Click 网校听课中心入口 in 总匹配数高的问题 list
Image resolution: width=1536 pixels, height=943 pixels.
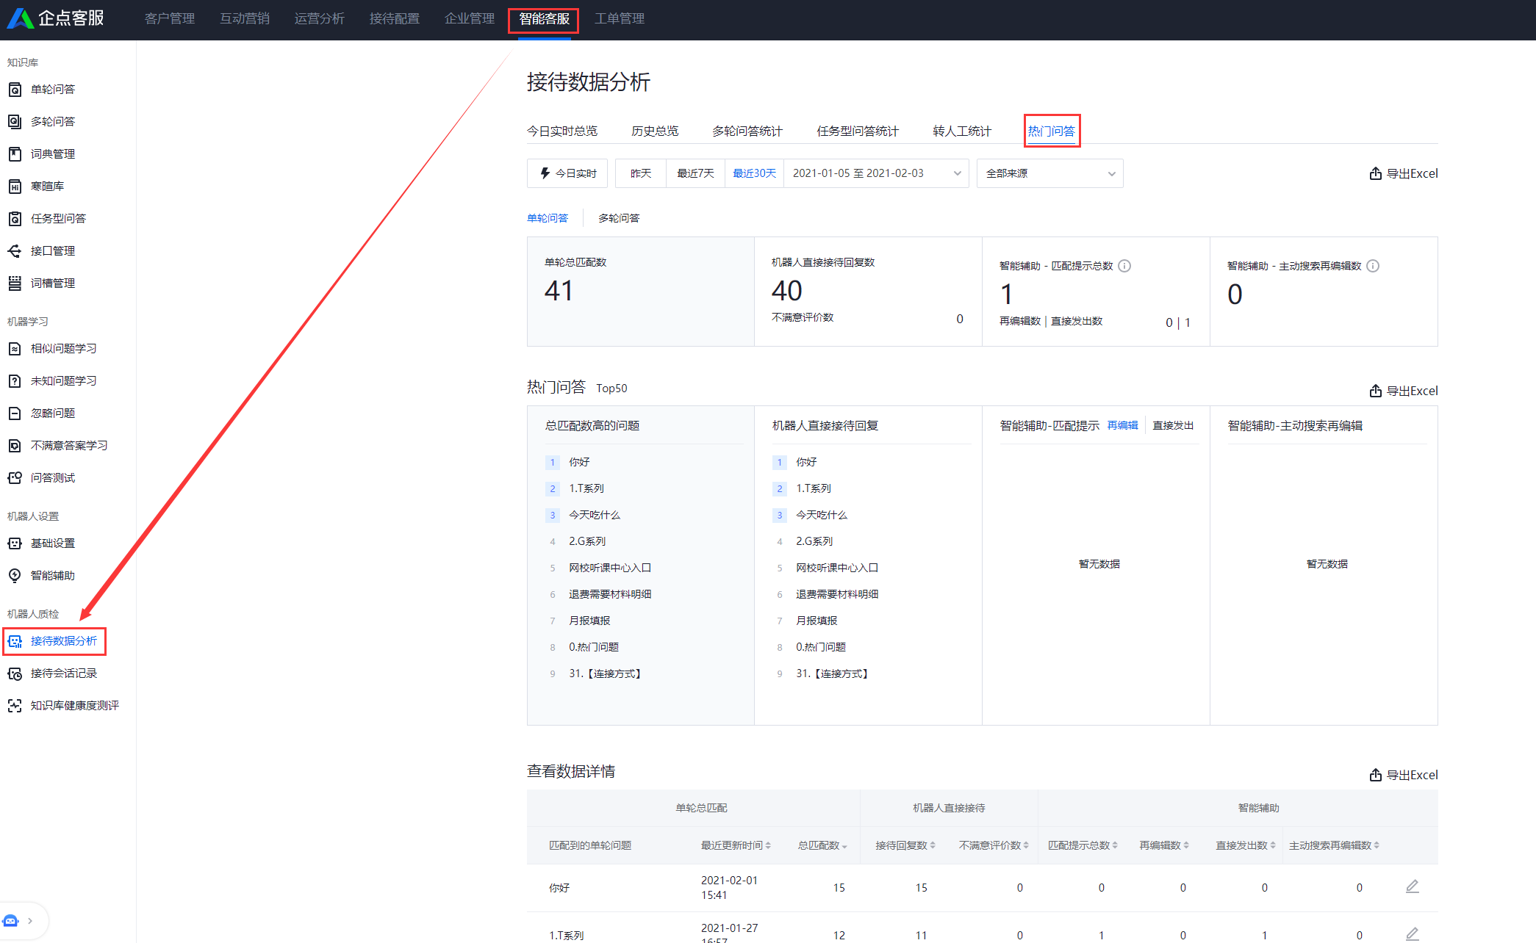610,568
